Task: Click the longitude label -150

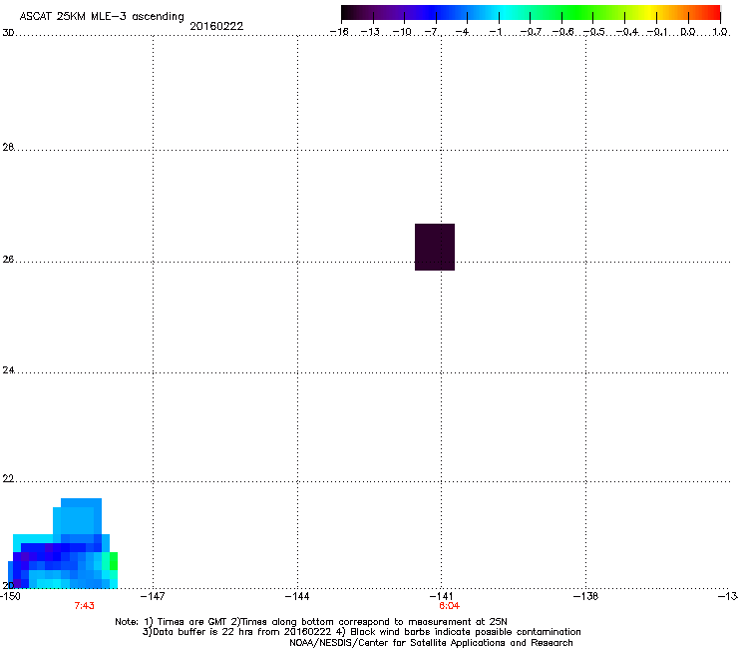Action: pyautogui.click(x=10, y=596)
